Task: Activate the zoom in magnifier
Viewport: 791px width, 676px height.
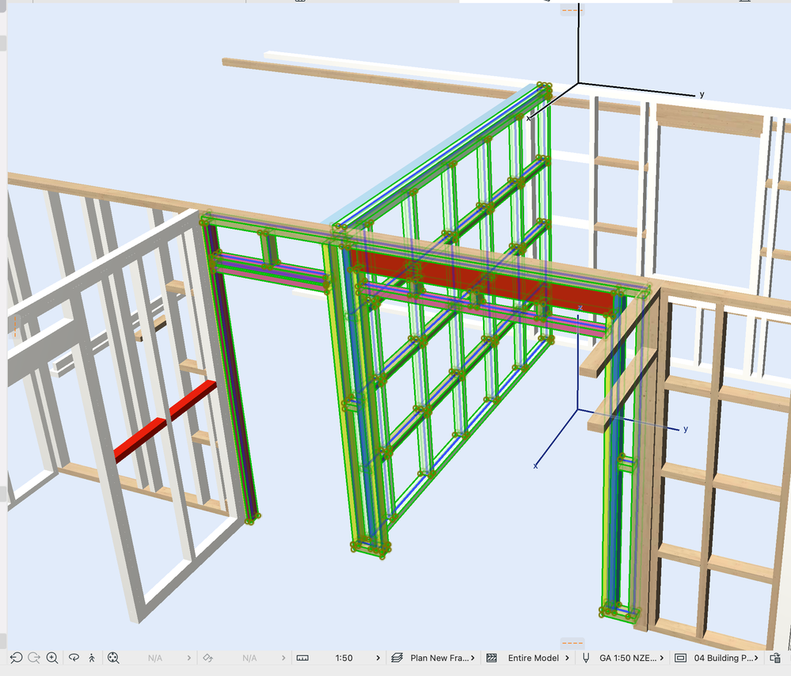Action: [52, 657]
